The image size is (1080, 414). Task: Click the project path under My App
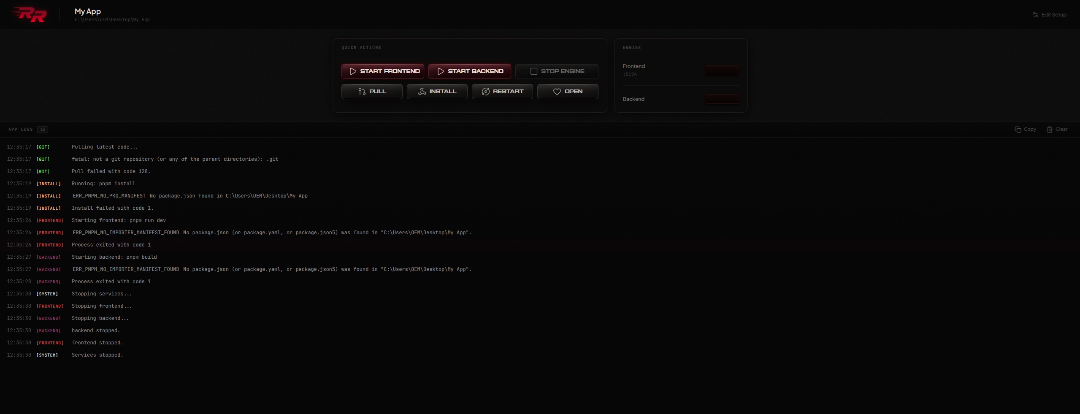click(112, 20)
